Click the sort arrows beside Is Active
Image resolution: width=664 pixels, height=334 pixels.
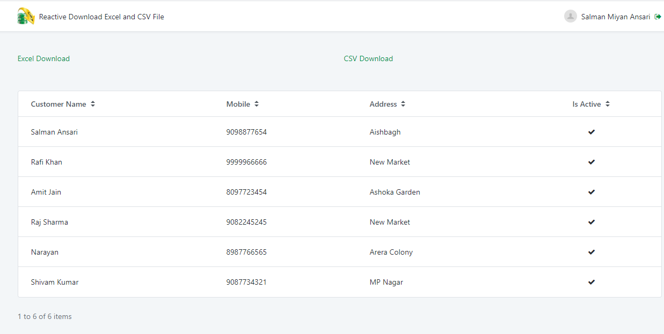click(x=607, y=104)
